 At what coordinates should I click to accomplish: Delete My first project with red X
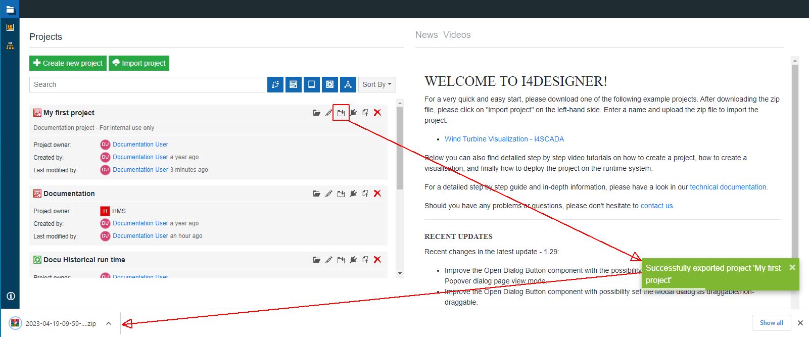pyautogui.click(x=377, y=113)
